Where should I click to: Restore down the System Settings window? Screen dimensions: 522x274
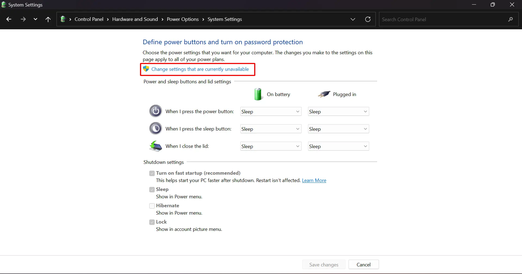pos(493,5)
